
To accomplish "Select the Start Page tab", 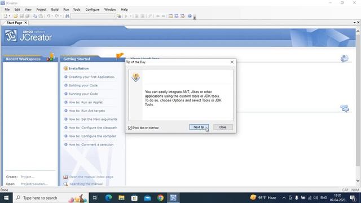I will click(x=14, y=23).
